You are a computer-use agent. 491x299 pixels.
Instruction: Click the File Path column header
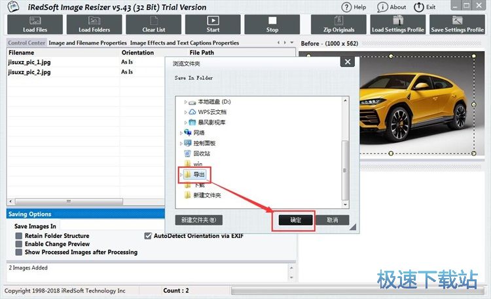click(202, 52)
